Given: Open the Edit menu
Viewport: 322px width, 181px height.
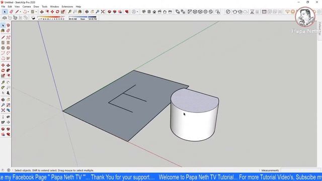Looking at the screenshot, I should pos(10,7).
